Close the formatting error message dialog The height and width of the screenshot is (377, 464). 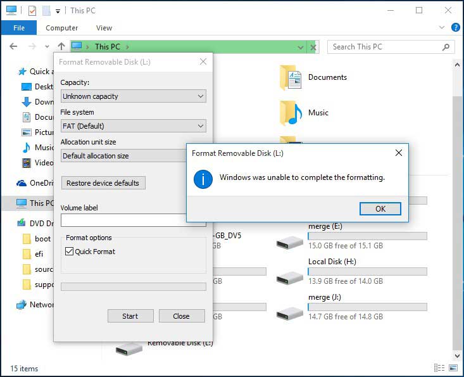(399, 153)
